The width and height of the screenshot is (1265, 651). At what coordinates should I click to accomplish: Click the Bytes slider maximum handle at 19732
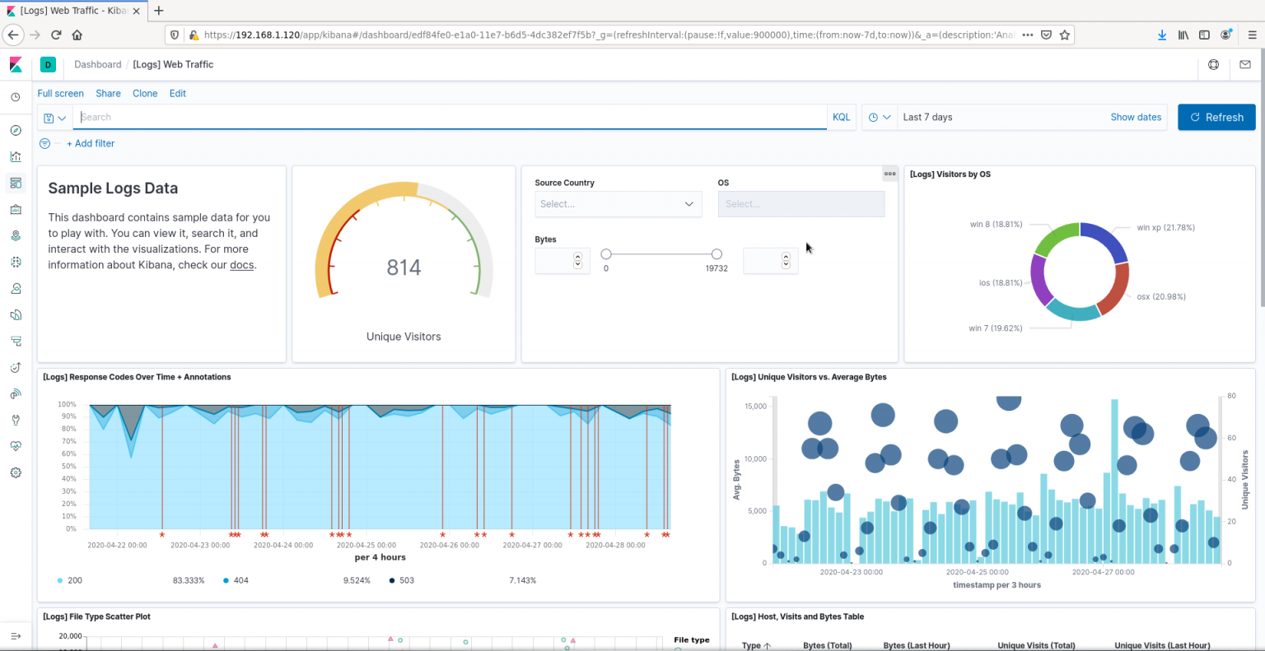pos(717,254)
